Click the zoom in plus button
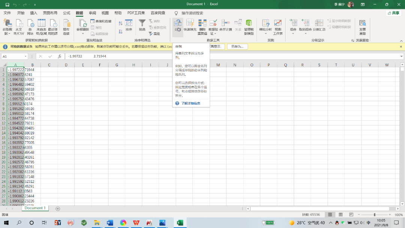405x228 pixels. pos(390,214)
